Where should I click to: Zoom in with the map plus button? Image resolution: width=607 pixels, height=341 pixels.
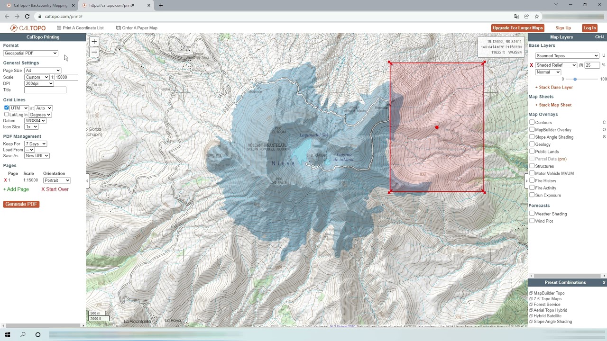pos(94,42)
